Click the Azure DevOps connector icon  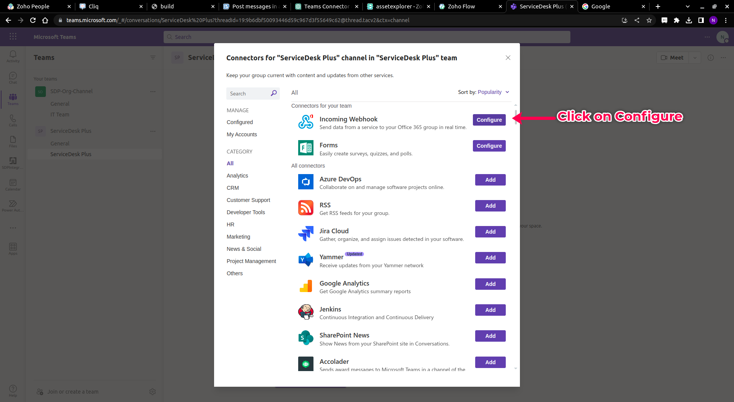pos(305,182)
